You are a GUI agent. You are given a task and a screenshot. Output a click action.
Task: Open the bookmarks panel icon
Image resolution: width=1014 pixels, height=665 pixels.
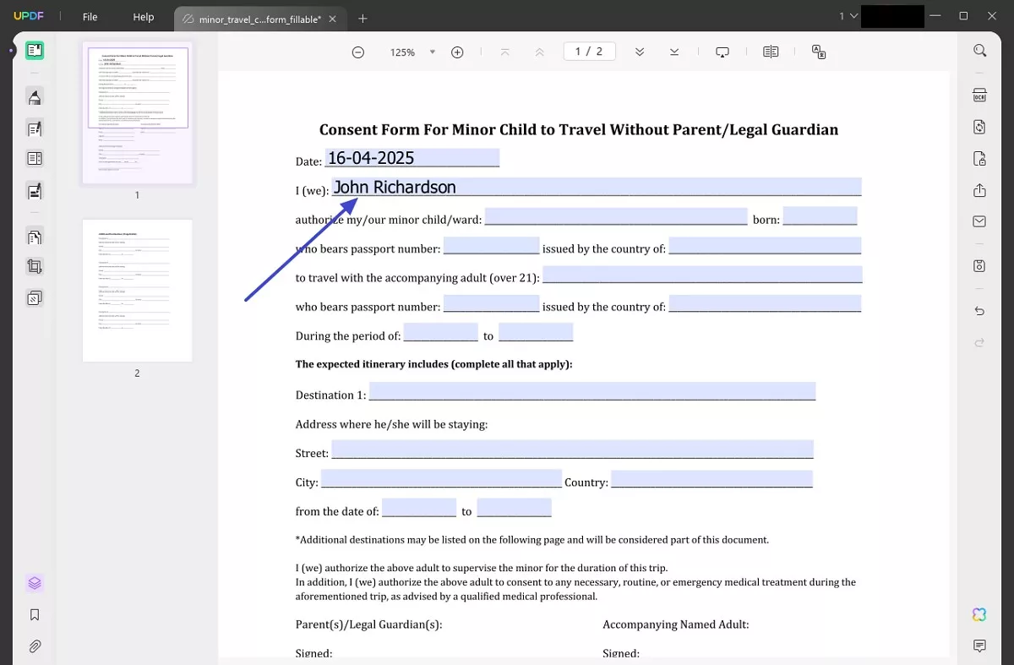click(35, 615)
